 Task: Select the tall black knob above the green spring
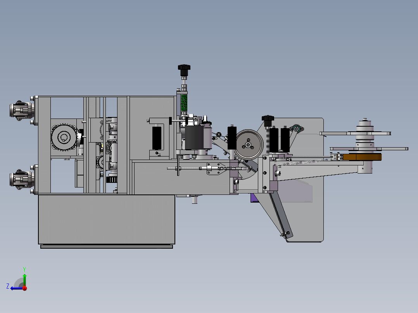[x=184, y=70]
